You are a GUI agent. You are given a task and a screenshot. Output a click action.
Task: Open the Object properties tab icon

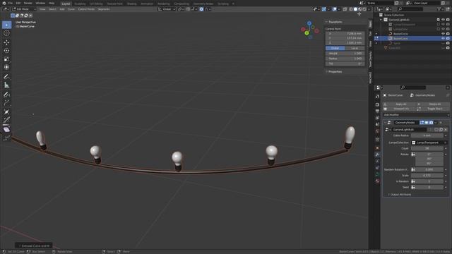[377, 148]
